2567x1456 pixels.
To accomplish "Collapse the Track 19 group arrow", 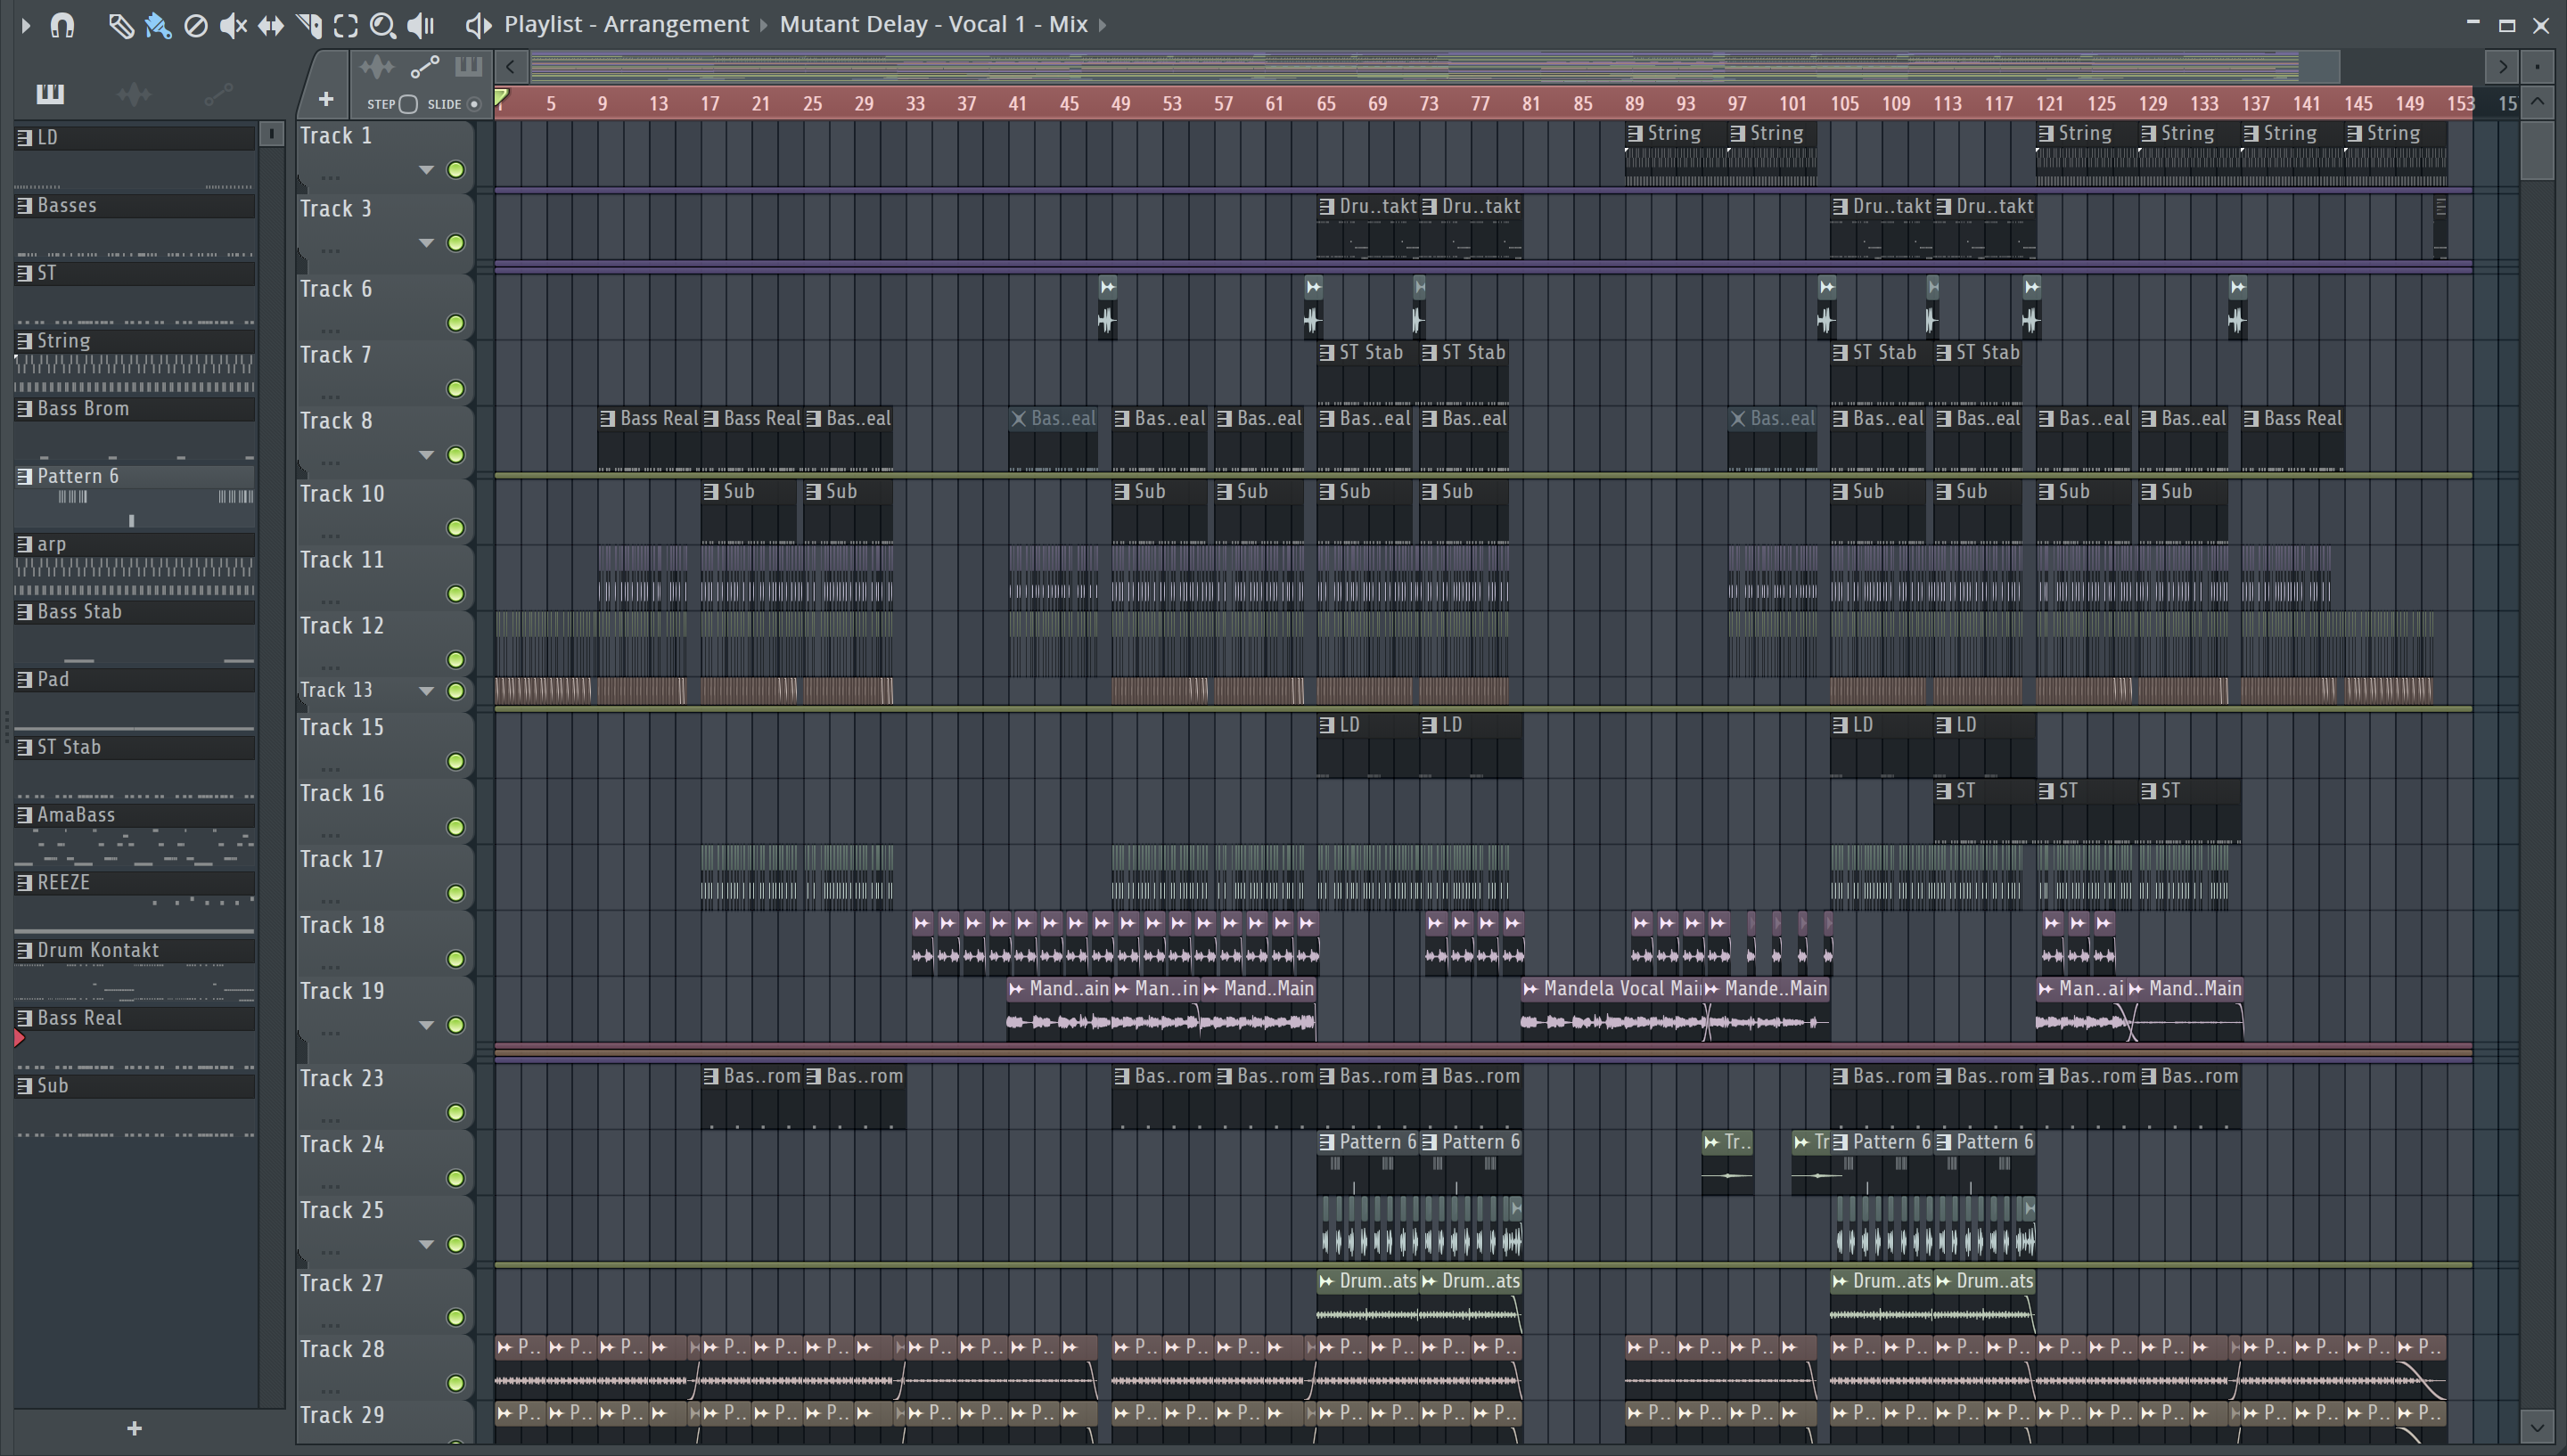I will click(426, 1025).
